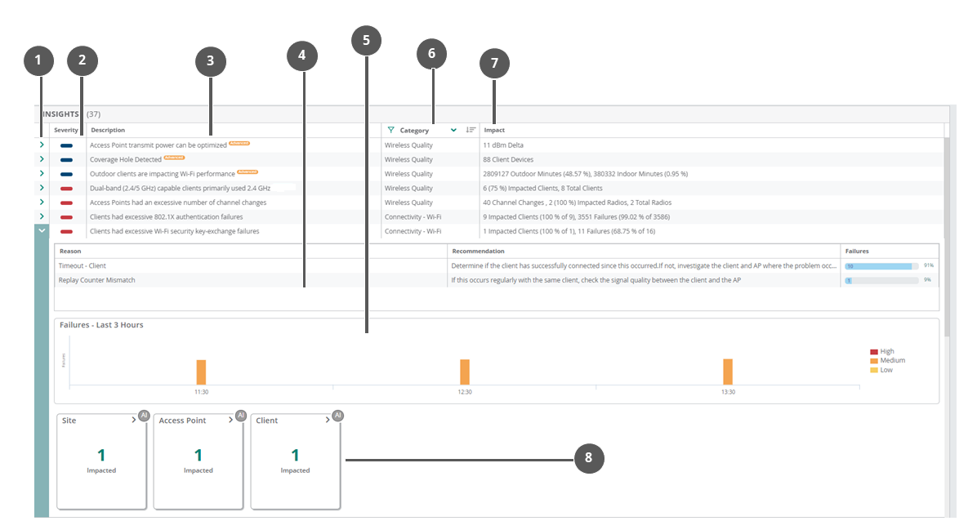Click red severity indicator for Dual-band clients
This screenshot has width=968, height=521.
(66, 189)
